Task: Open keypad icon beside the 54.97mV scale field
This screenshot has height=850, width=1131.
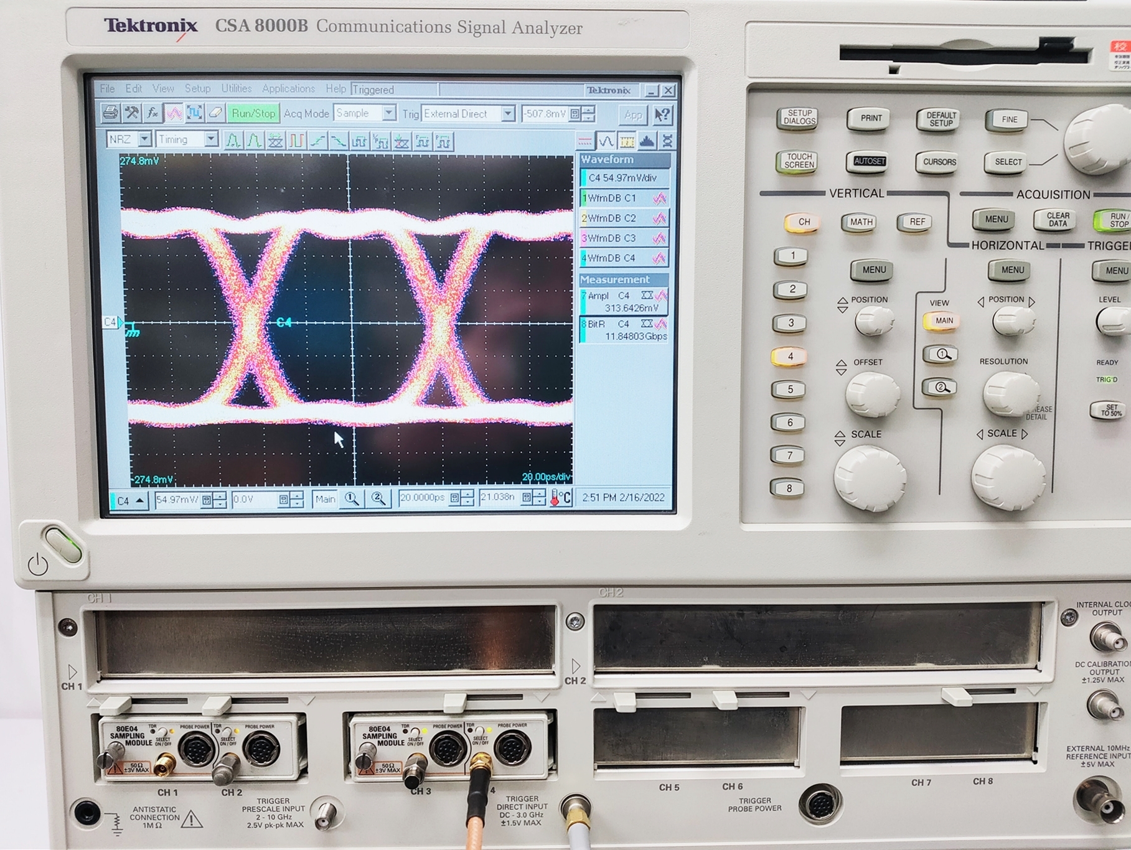Action: tap(206, 500)
